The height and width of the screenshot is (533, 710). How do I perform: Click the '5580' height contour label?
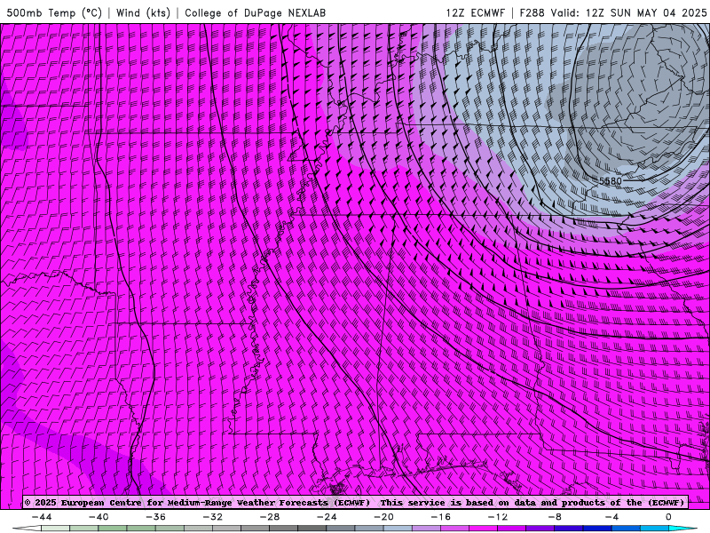click(x=611, y=181)
